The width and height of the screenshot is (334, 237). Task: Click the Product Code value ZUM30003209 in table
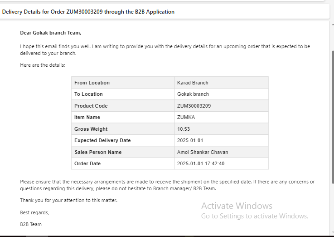coord(194,106)
